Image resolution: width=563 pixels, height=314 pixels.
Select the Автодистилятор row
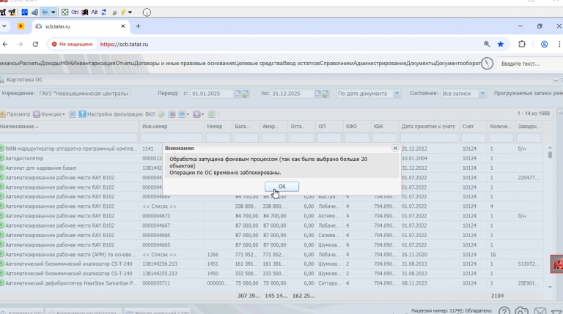click(271, 158)
